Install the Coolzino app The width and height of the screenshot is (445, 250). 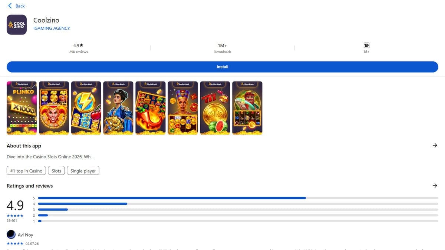coord(222,67)
